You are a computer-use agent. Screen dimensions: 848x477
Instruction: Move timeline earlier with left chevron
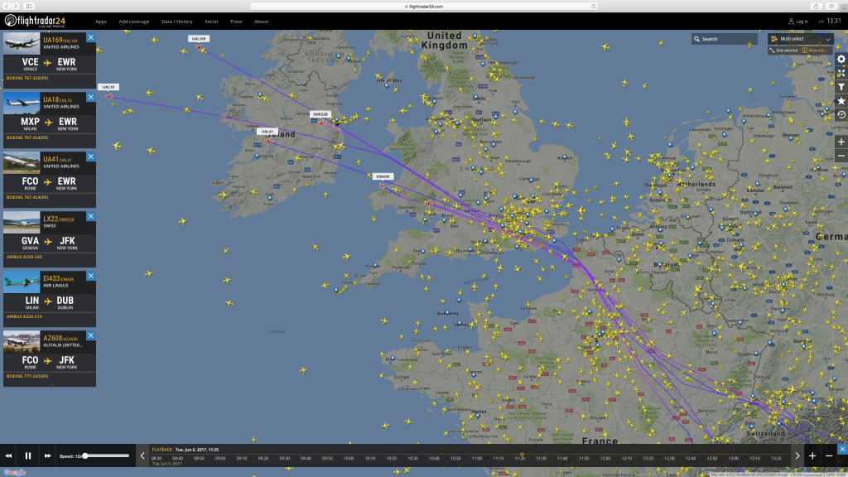(x=142, y=456)
